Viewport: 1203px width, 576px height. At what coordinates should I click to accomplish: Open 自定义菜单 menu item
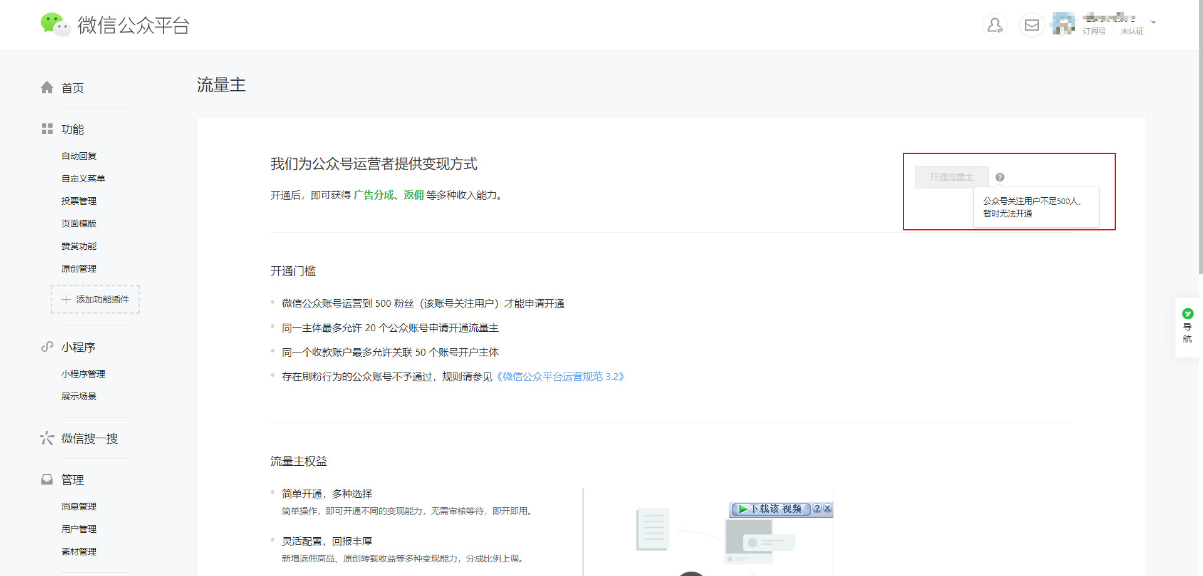point(83,178)
